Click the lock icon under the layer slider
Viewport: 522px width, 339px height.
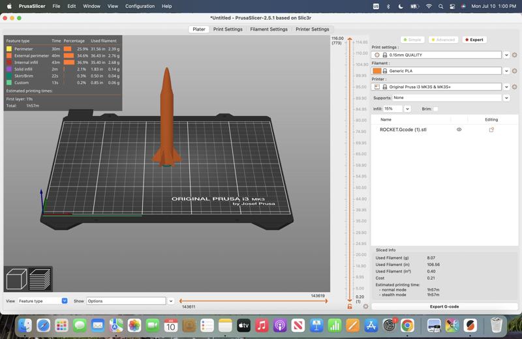point(350,306)
